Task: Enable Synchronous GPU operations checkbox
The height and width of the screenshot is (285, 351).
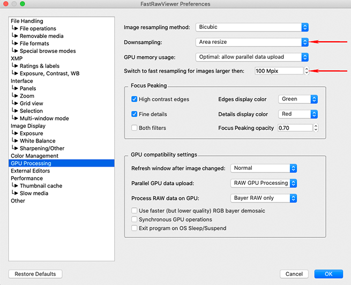Action: click(135, 220)
